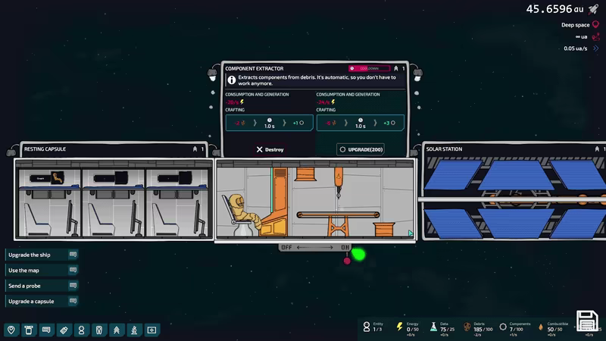606x341 pixels.
Task: Click Component Extractor level chevron icon
Action: coord(395,68)
